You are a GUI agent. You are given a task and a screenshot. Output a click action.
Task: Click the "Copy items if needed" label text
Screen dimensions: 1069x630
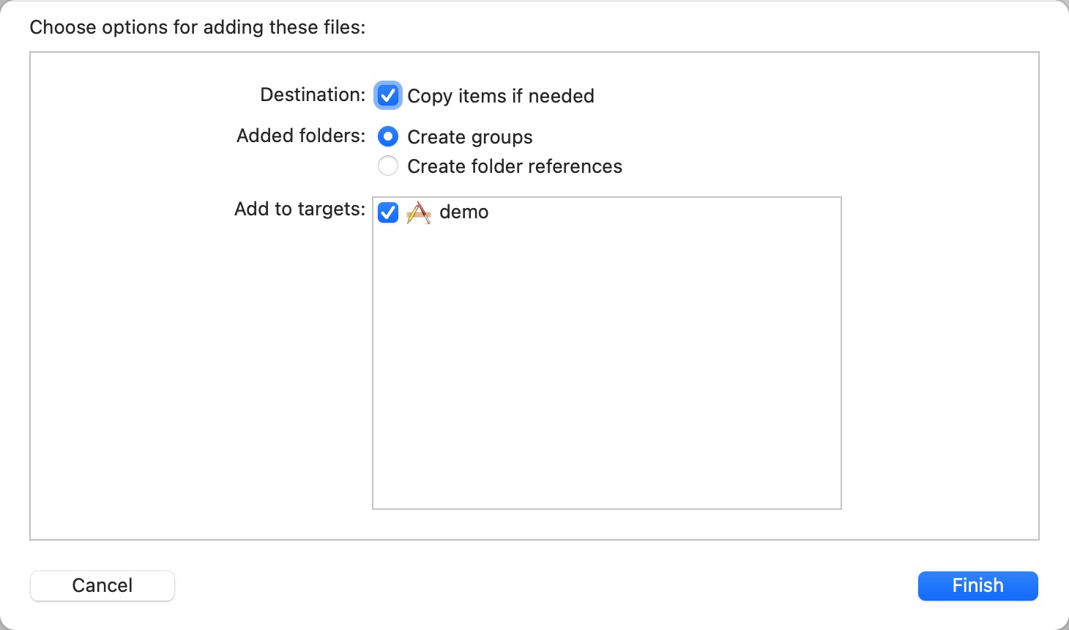click(x=501, y=96)
